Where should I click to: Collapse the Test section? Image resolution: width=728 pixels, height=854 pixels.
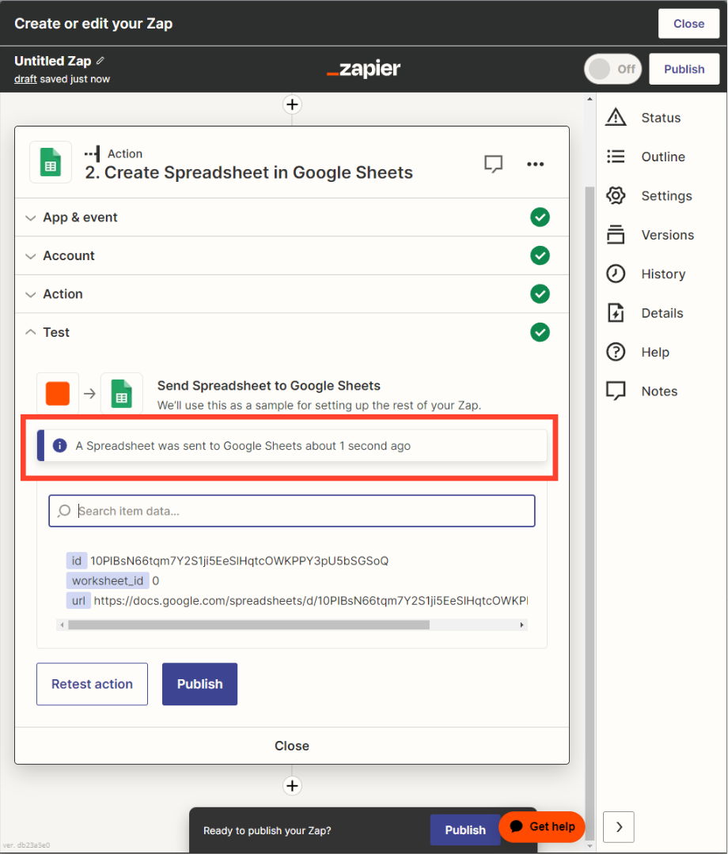pyautogui.click(x=56, y=333)
